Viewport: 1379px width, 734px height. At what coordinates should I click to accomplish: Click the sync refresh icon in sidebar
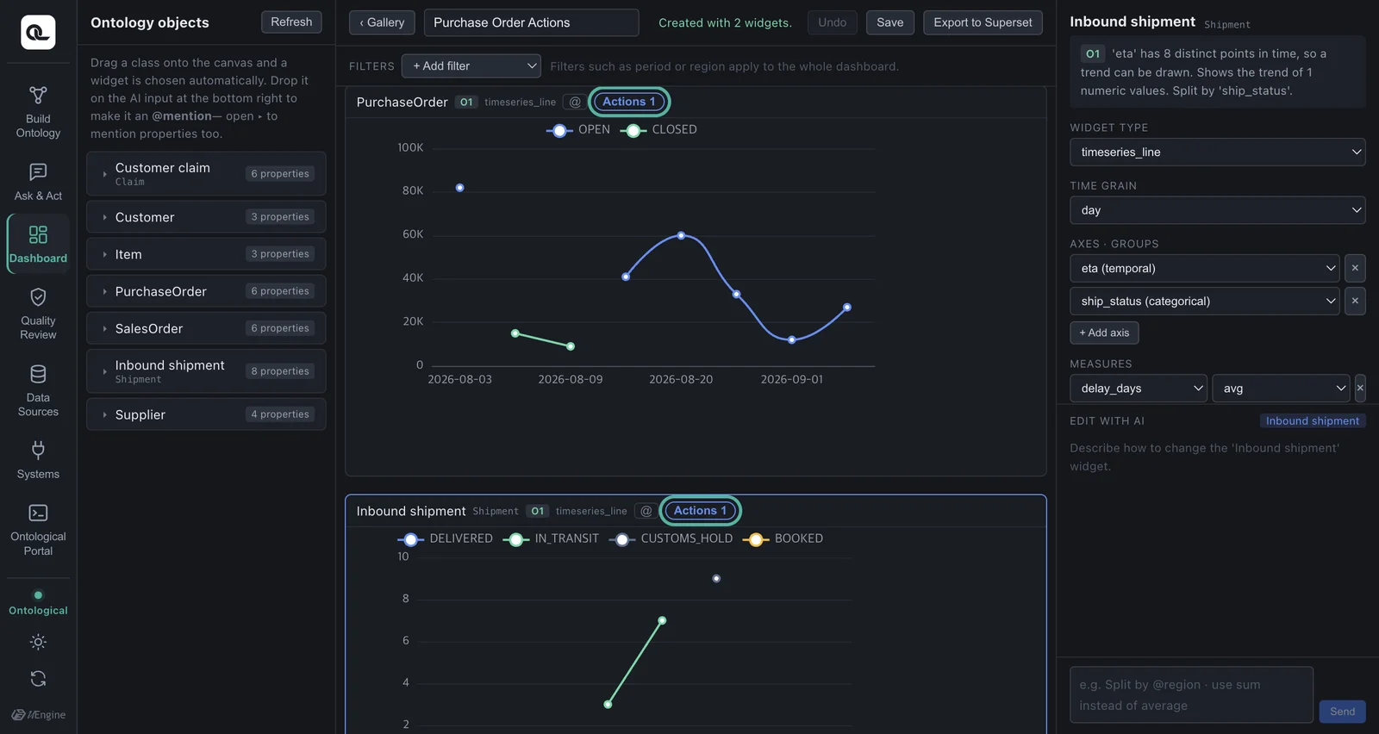point(38,679)
